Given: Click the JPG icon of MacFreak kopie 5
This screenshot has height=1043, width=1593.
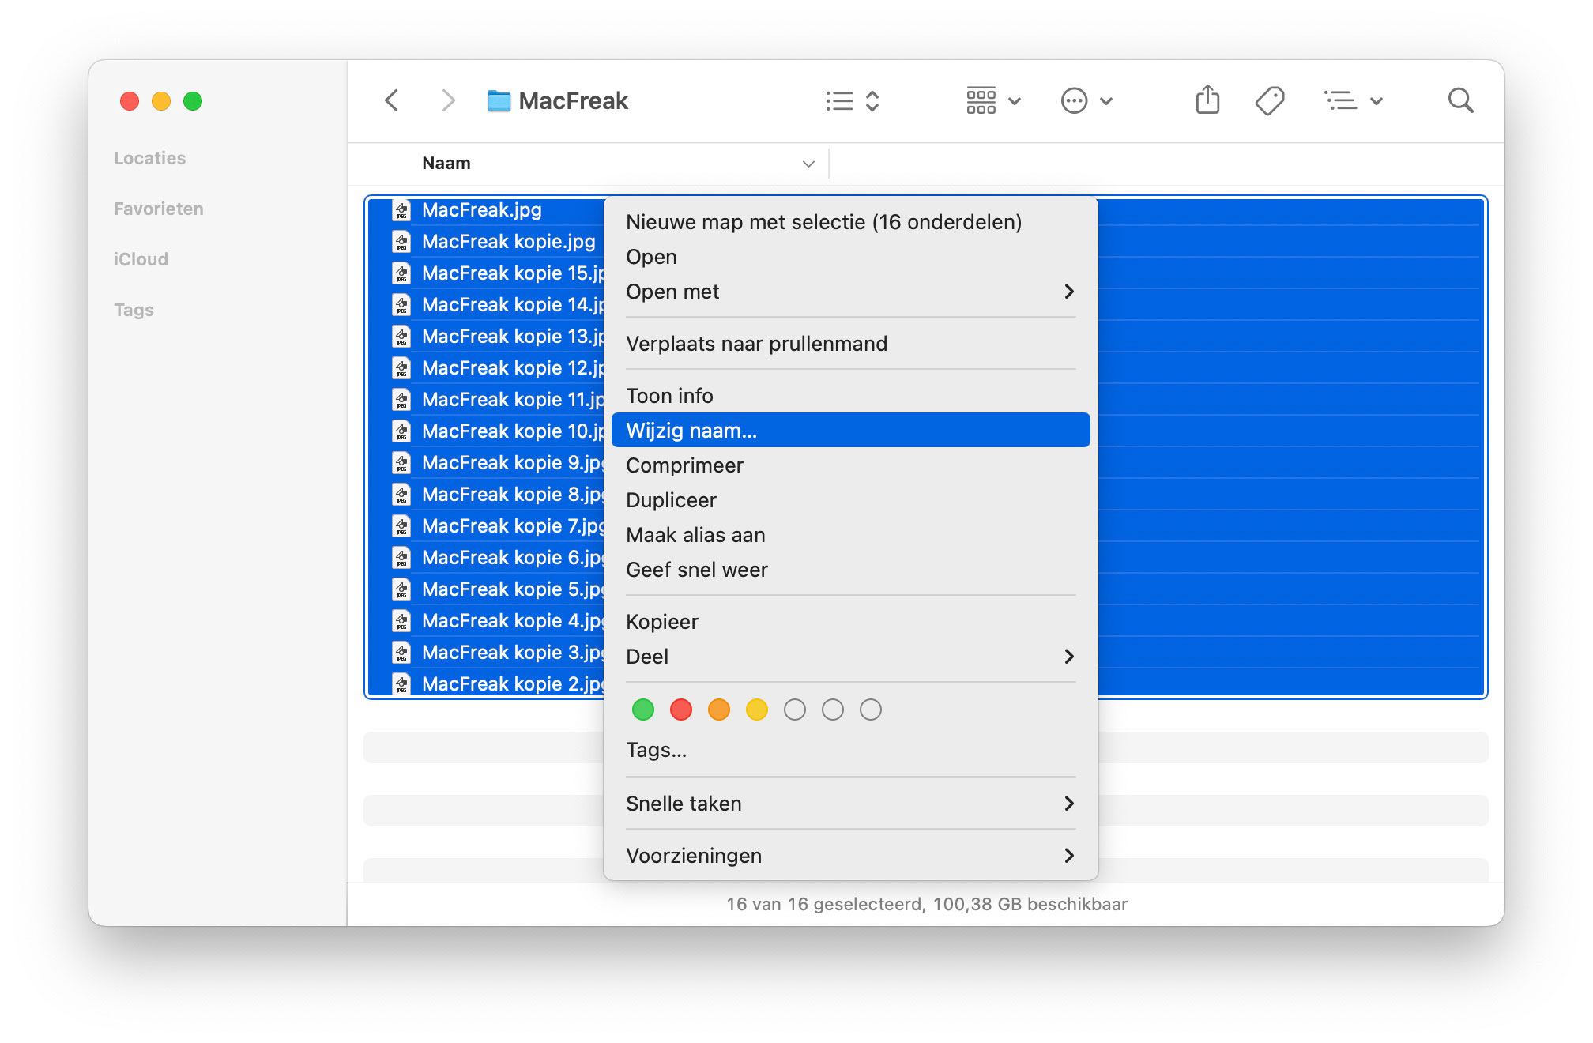Looking at the screenshot, I should click(402, 589).
